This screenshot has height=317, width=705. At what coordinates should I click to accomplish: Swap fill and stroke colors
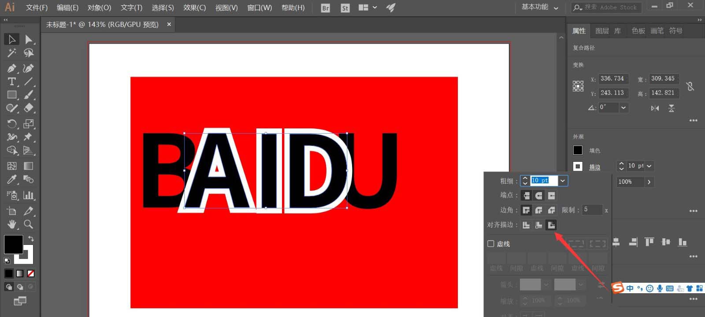31,238
